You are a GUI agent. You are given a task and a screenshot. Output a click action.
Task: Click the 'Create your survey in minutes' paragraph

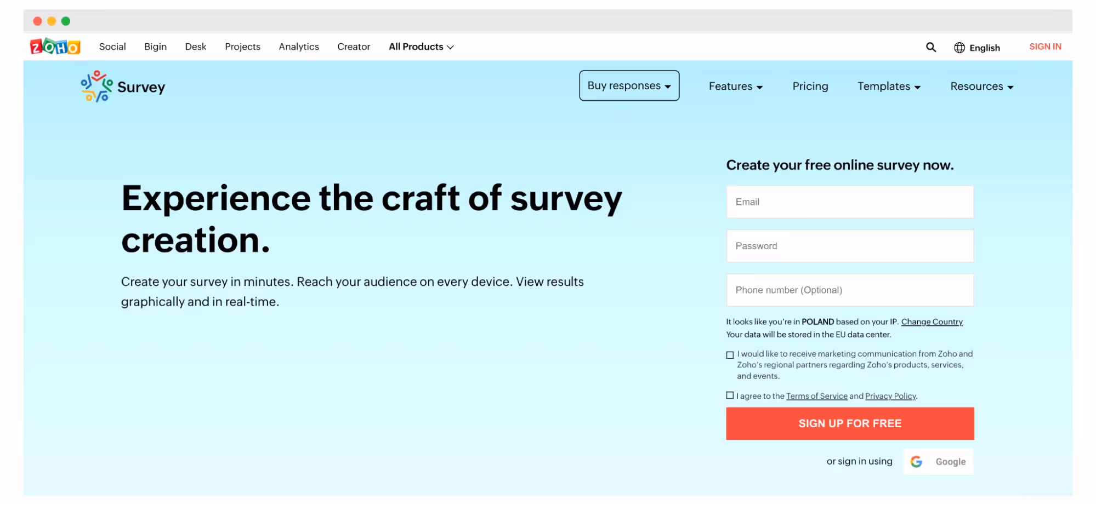tap(353, 292)
